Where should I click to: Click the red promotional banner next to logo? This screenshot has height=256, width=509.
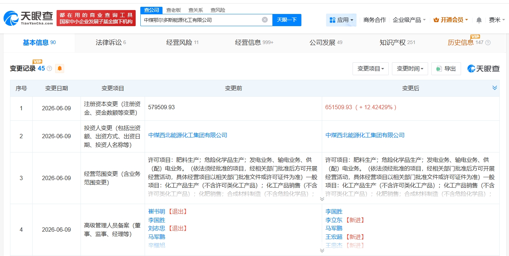(96, 18)
